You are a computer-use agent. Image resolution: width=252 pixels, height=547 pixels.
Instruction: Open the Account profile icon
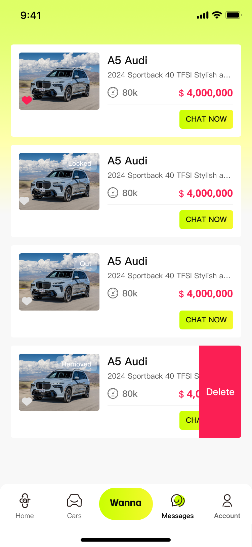point(227,501)
